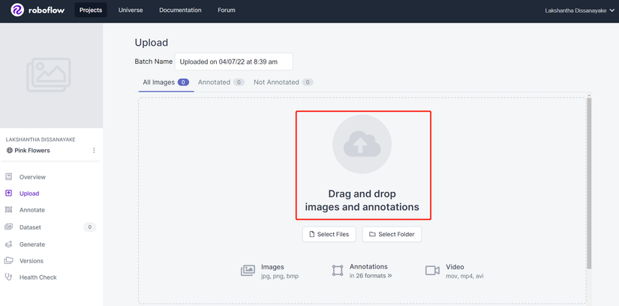The height and width of the screenshot is (306, 619).
Task: Click the Upload sidebar icon
Action: [x=9, y=193]
